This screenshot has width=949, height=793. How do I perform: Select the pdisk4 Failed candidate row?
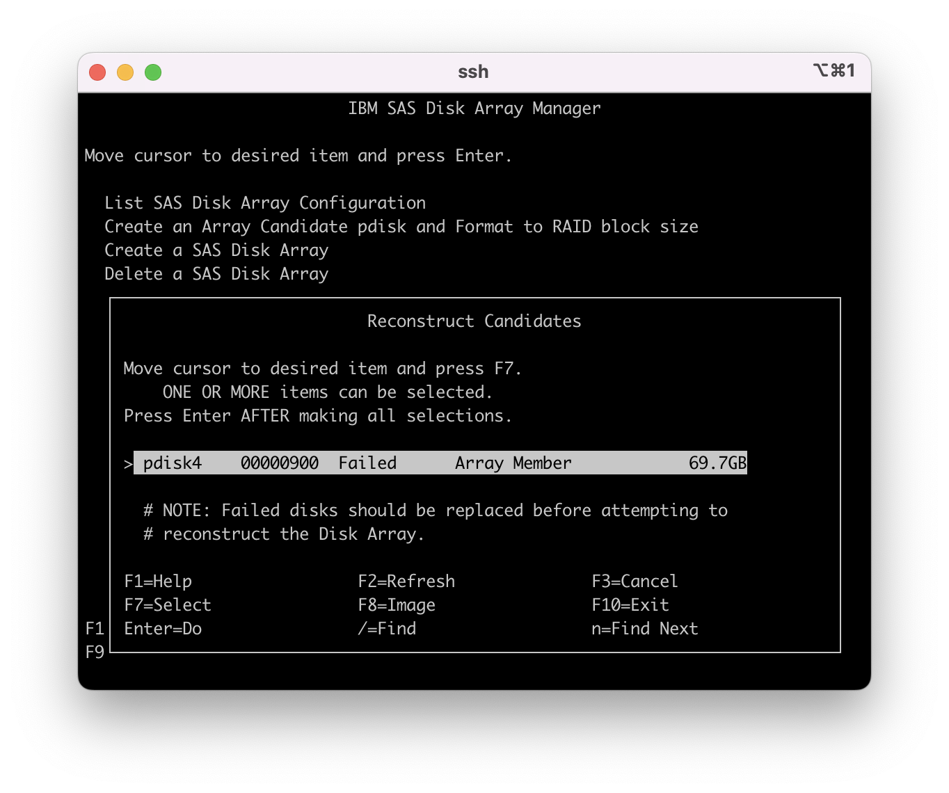440,463
